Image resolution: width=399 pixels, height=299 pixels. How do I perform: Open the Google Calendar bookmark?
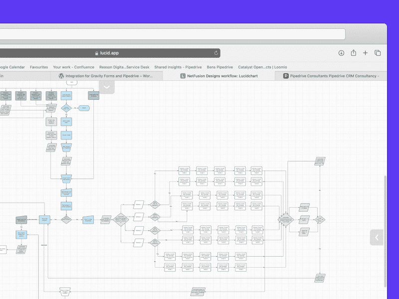click(12, 67)
